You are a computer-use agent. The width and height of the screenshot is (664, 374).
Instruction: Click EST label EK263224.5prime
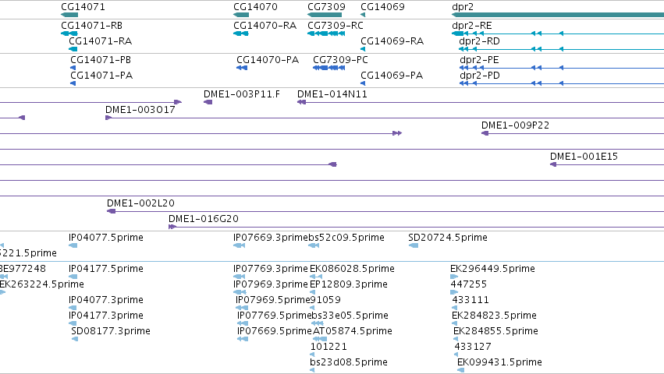click(x=42, y=284)
